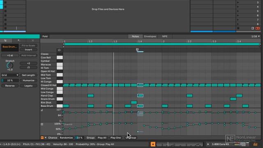Click the Ungroup button
Viewport: 263px width, 148px height.
pos(131,138)
